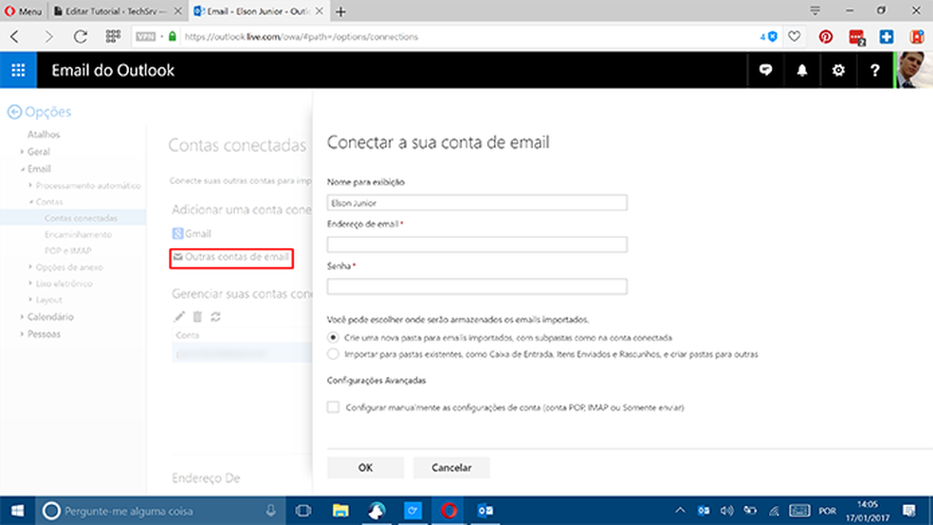Image resolution: width=933 pixels, height=525 pixels.
Task: Open Skype chat icon in Outlook header
Action: [x=765, y=70]
